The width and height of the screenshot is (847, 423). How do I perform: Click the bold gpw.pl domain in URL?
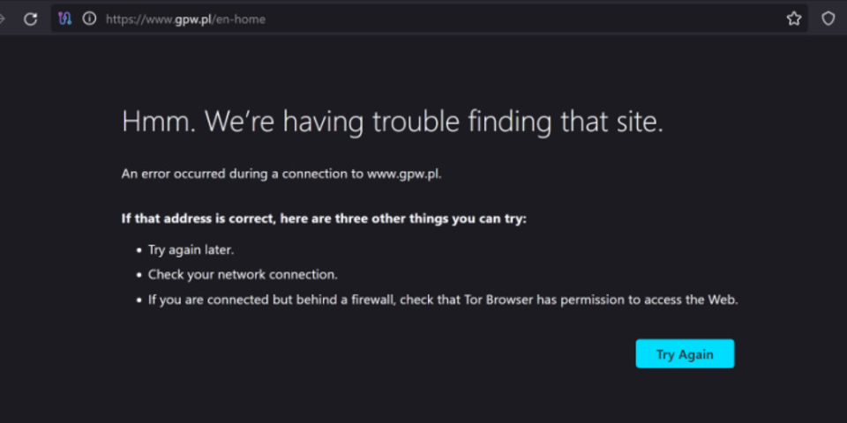click(191, 20)
